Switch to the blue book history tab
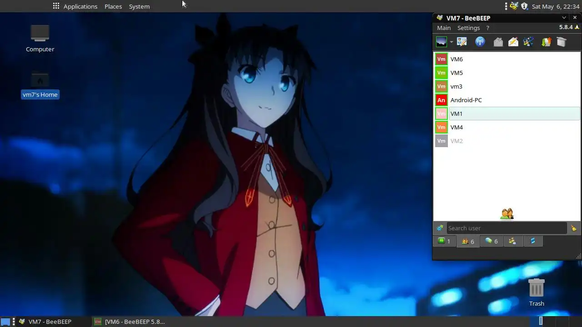The height and width of the screenshot is (327, 582). pyautogui.click(x=533, y=241)
